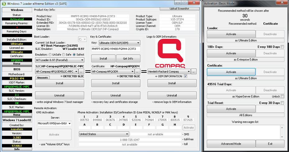The image size is (289, 152).
Task: Click the browse button next to Hewlett-Packard Compaq
Action: pyautogui.click(x=194, y=71)
